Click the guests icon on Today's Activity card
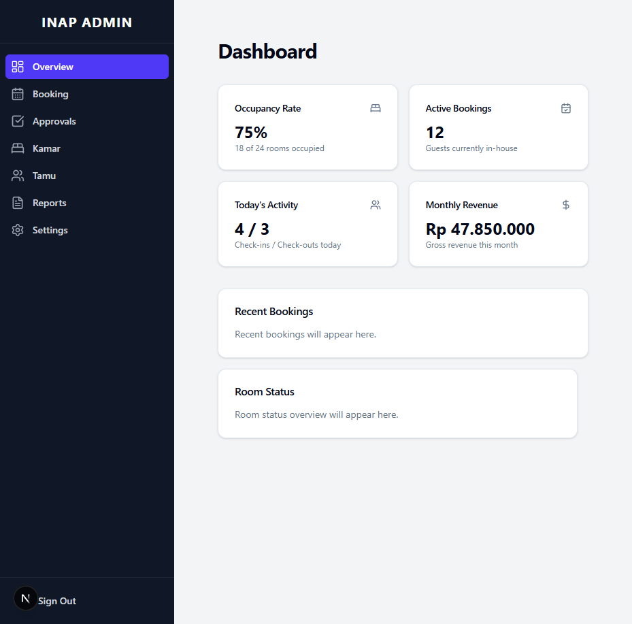Image resolution: width=632 pixels, height=624 pixels. point(375,204)
